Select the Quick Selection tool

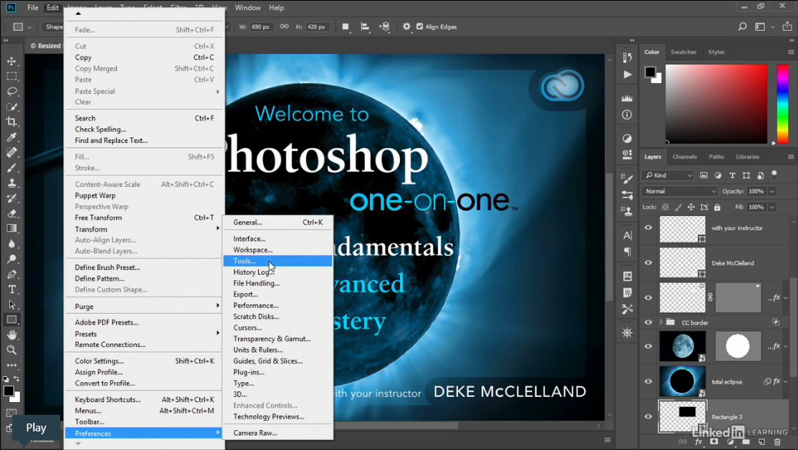pyautogui.click(x=11, y=107)
